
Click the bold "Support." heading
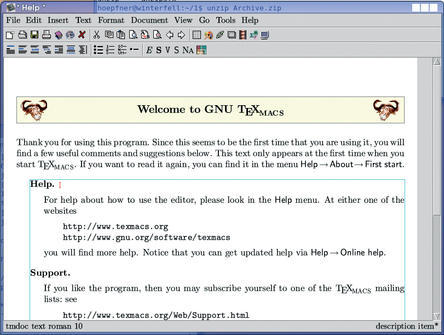[50, 272]
